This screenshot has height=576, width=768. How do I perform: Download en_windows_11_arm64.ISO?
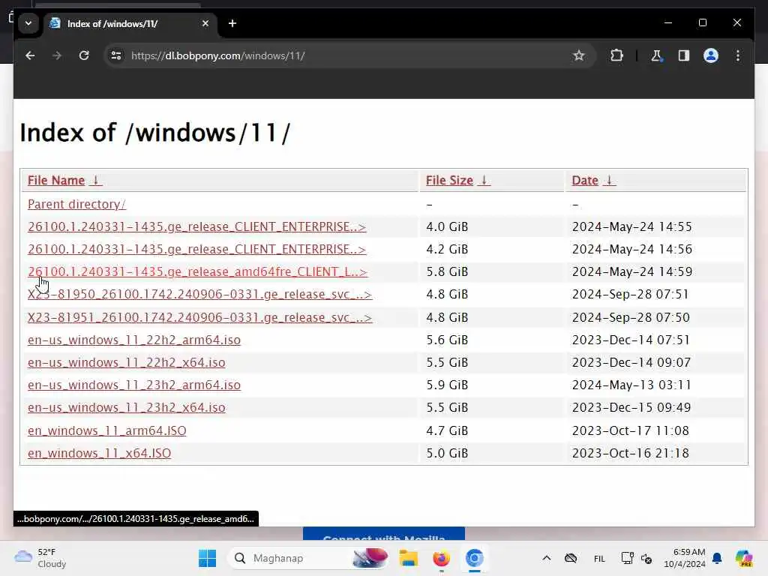(106, 430)
